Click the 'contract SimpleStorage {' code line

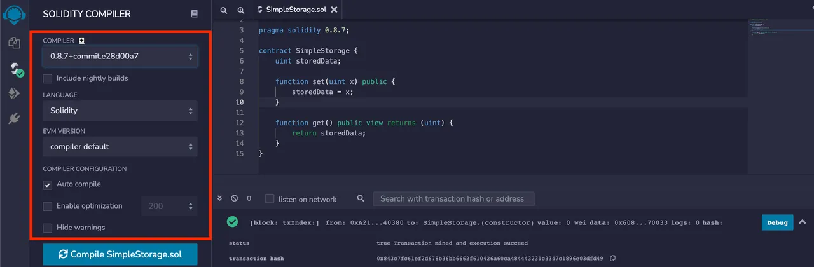tap(308, 51)
